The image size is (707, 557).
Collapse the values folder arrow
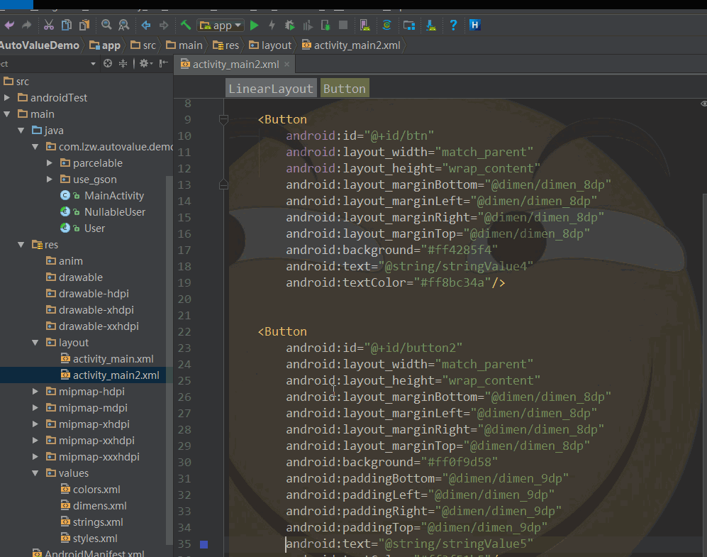35,473
